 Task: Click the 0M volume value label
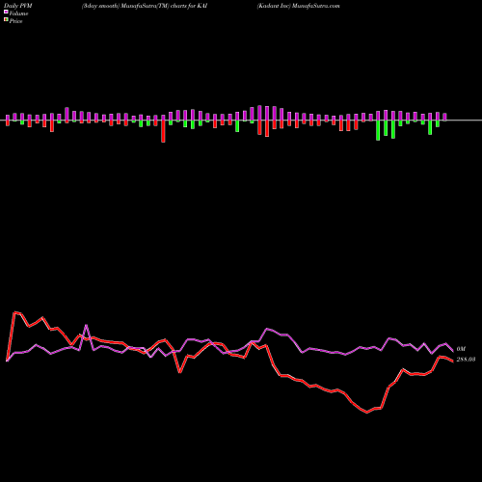(461, 349)
